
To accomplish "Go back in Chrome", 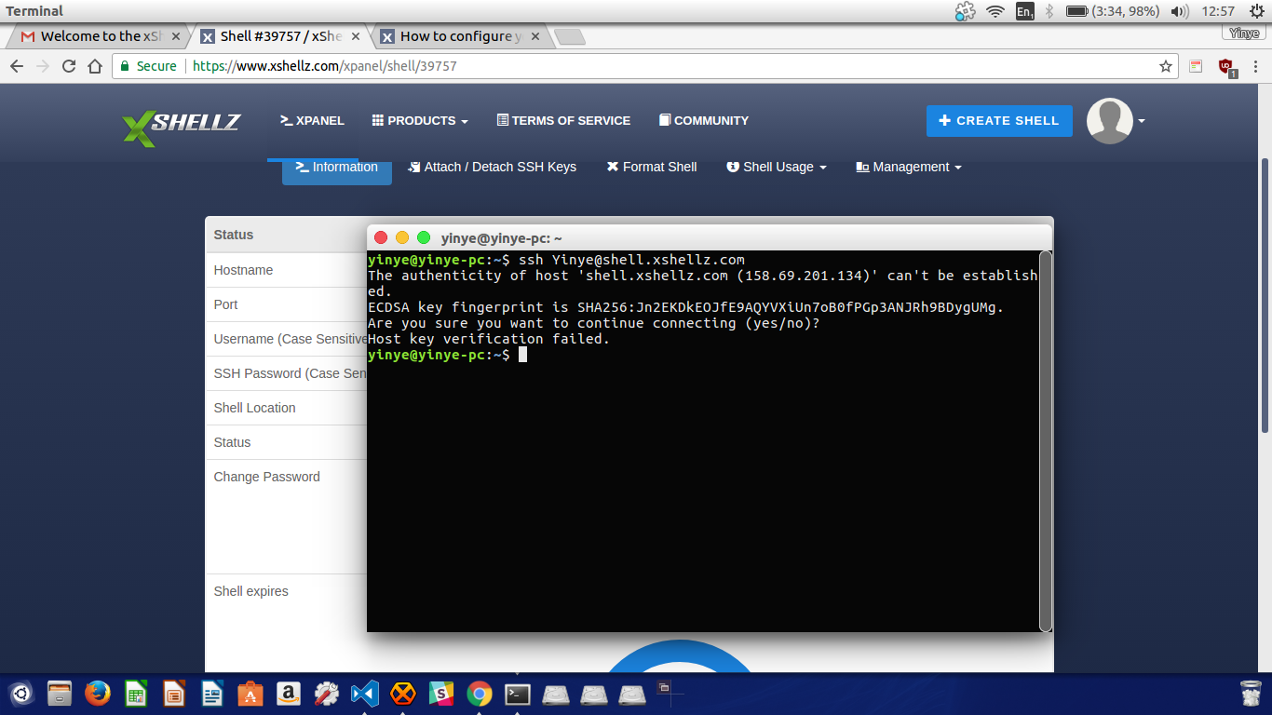I will pyautogui.click(x=17, y=66).
